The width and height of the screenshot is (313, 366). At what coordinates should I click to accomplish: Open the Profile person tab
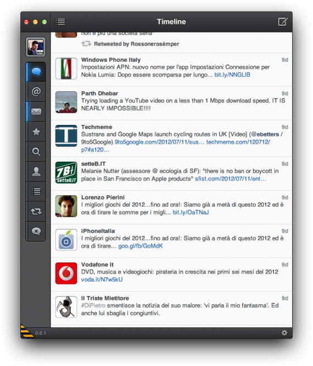click(x=36, y=172)
